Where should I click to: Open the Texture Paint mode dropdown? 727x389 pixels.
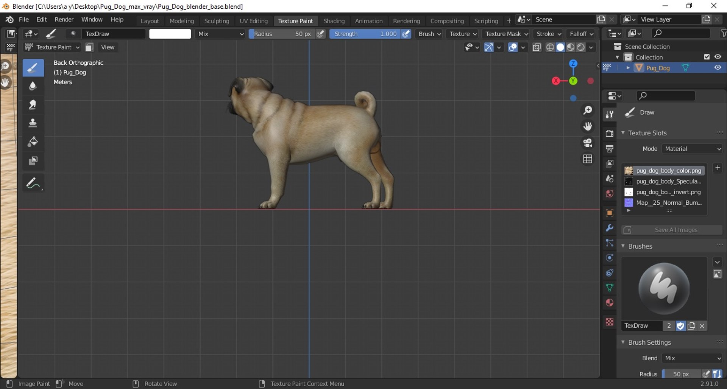click(52, 47)
